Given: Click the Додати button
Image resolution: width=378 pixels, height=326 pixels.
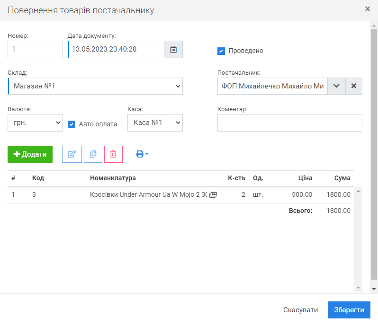Looking at the screenshot, I should 30,154.
